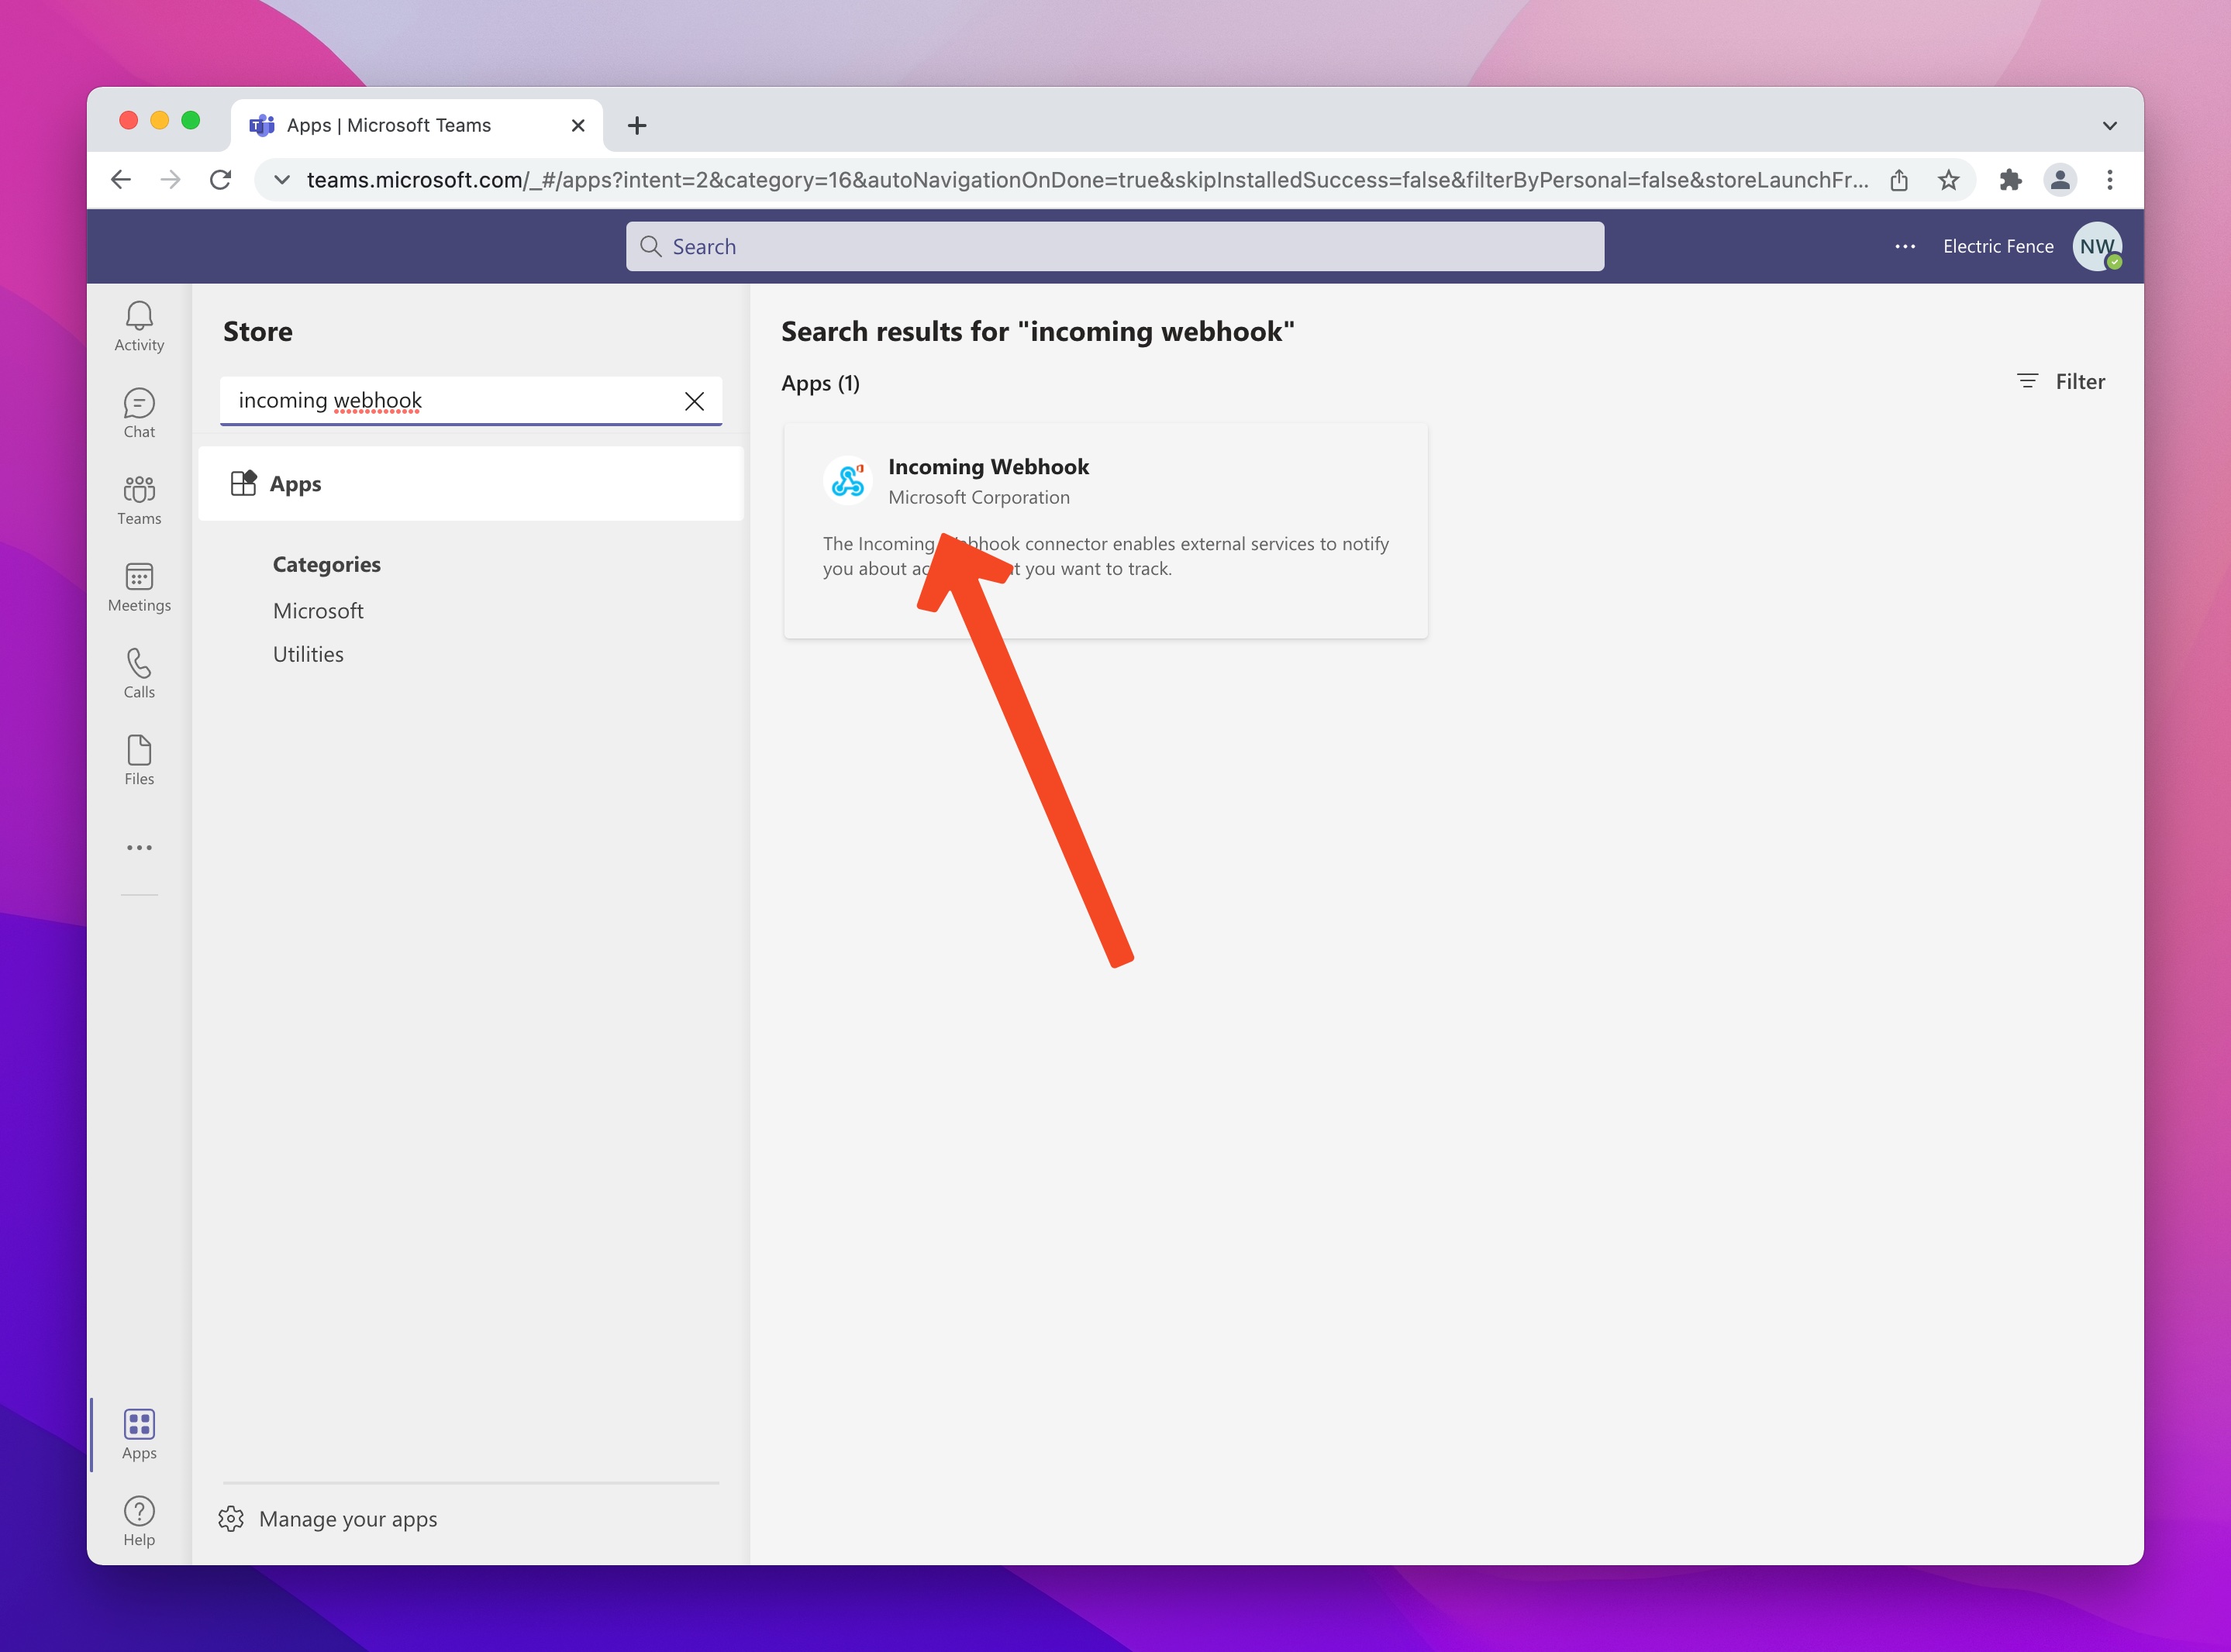The height and width of the screenshot is (1652, 2231).
Task: Select the Apps | Microsoft Teams tab
Action: 416,126
